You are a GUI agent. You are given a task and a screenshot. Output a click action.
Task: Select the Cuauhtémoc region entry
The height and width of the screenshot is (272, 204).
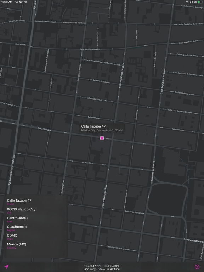pyautogui.click(x=17, y=228)
